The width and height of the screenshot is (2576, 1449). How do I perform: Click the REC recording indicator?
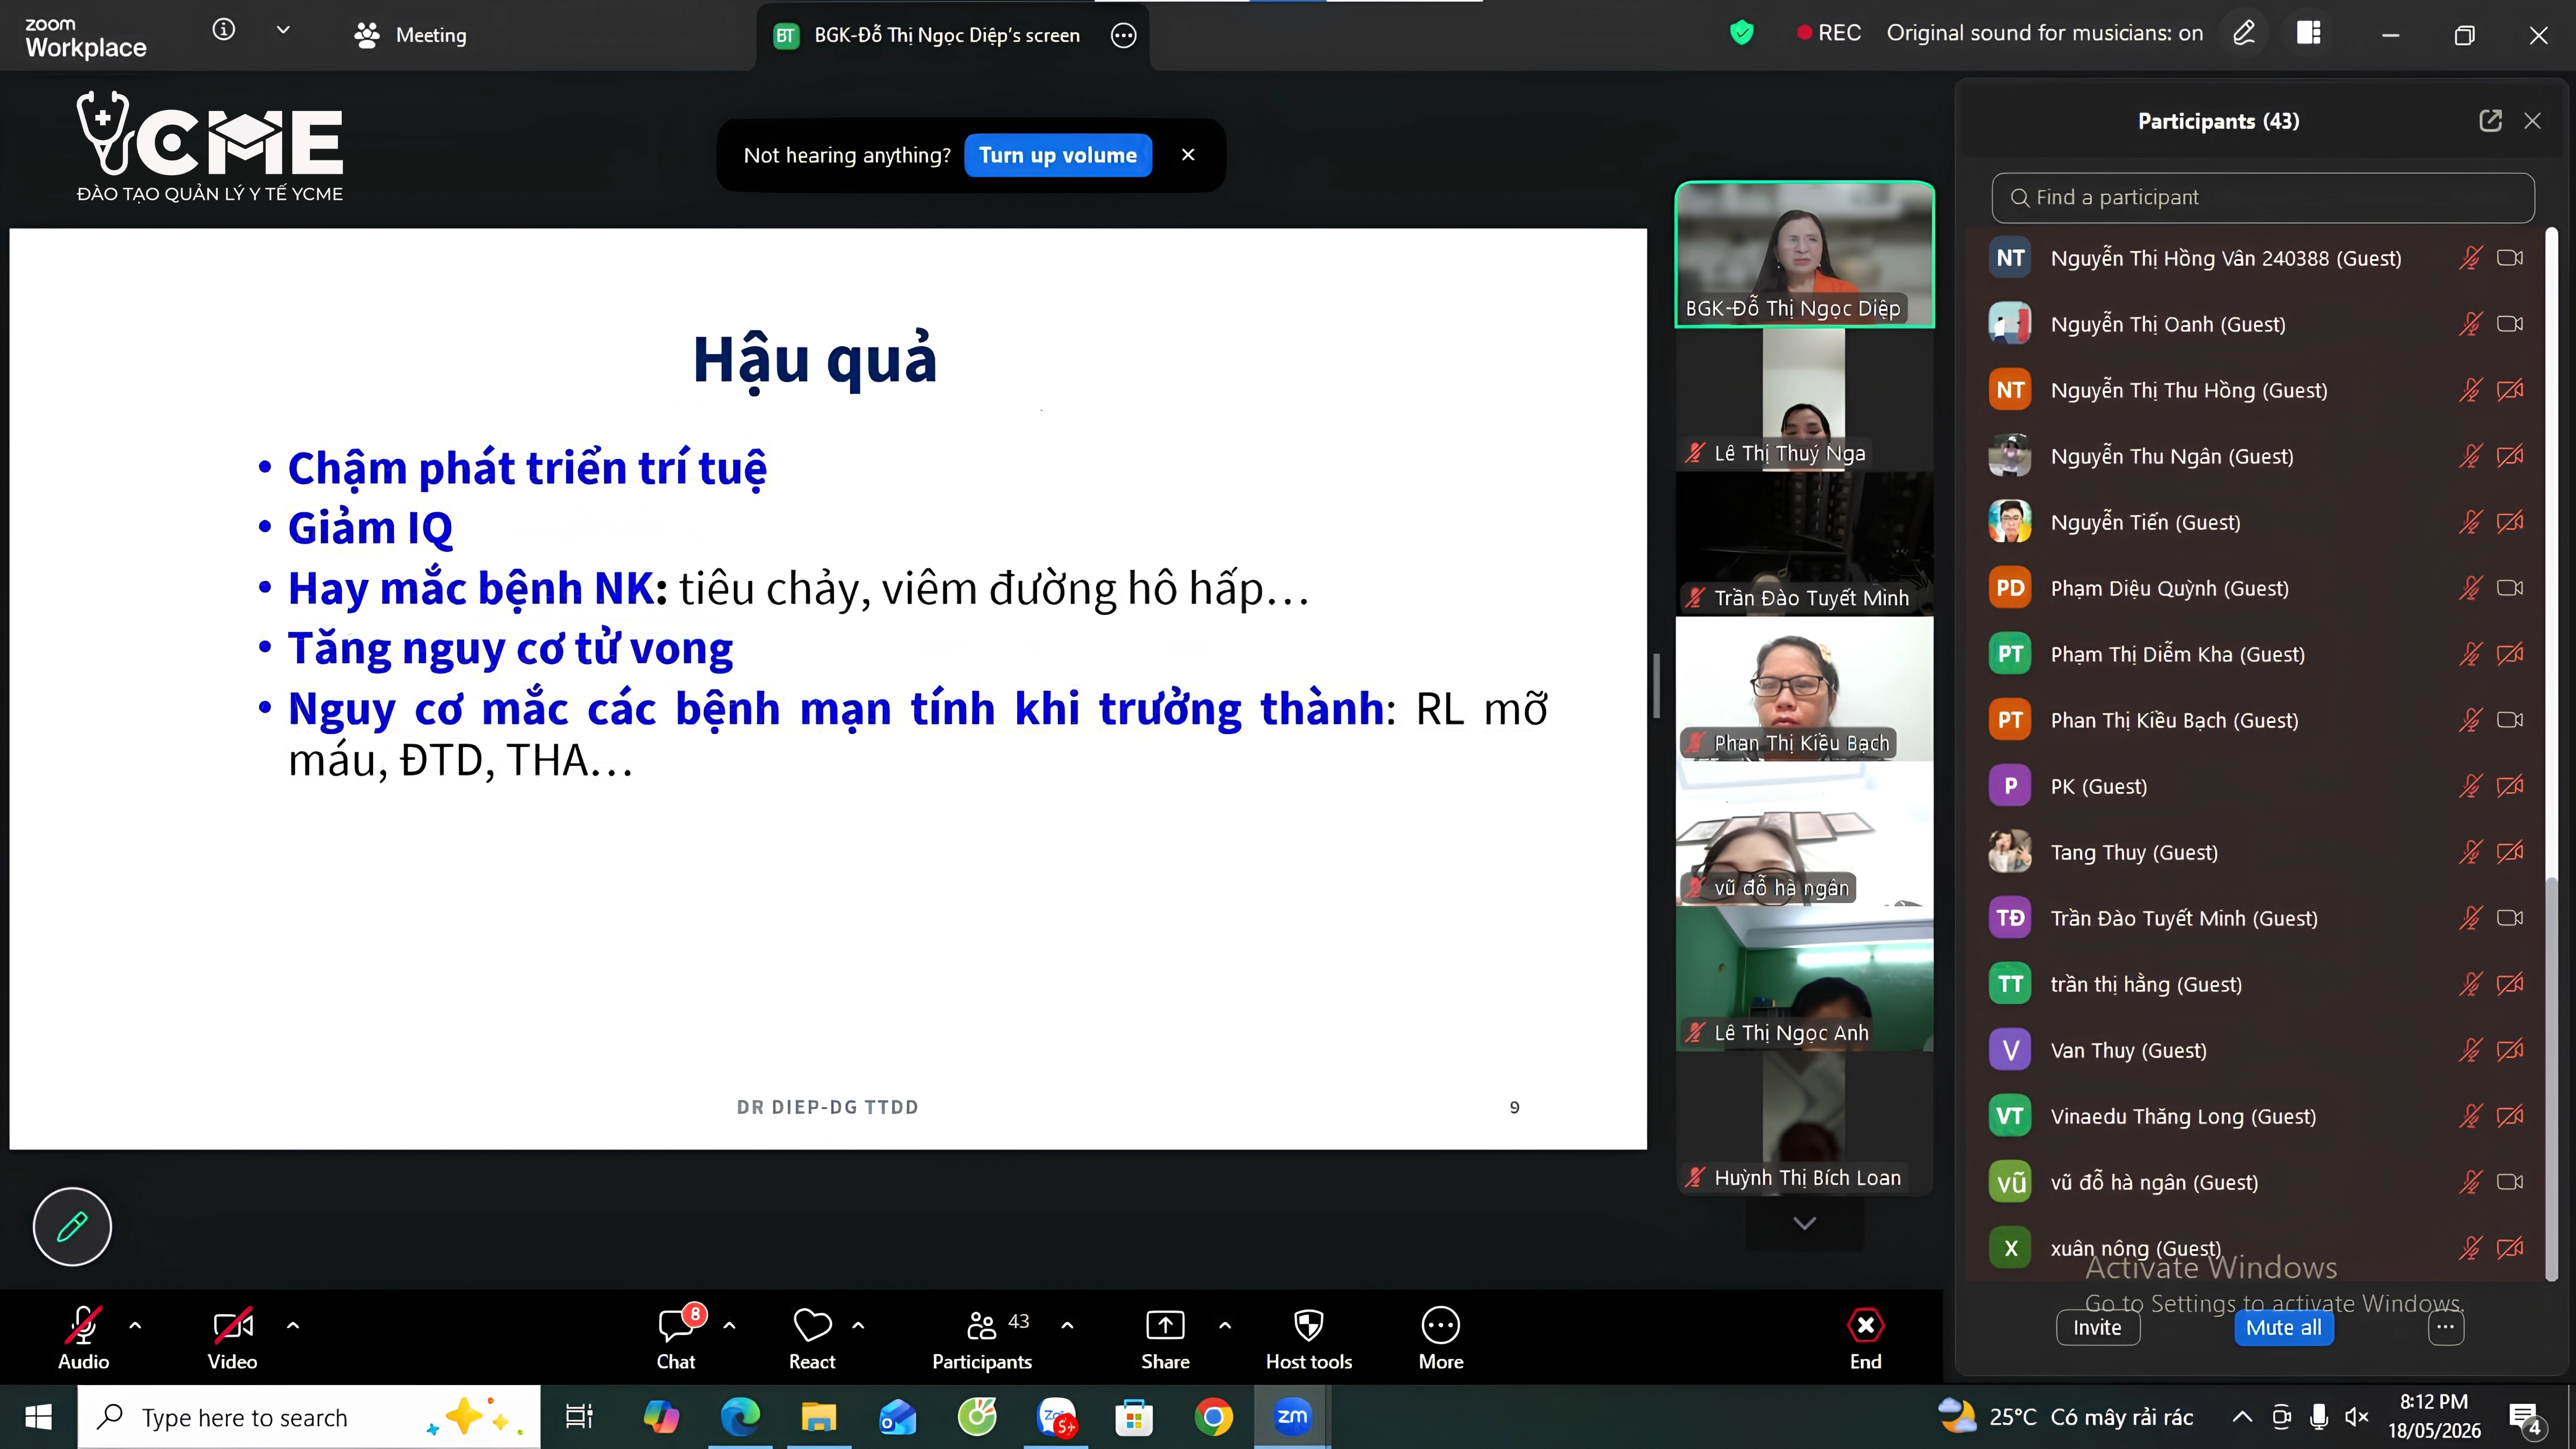tap(1829, 33)
